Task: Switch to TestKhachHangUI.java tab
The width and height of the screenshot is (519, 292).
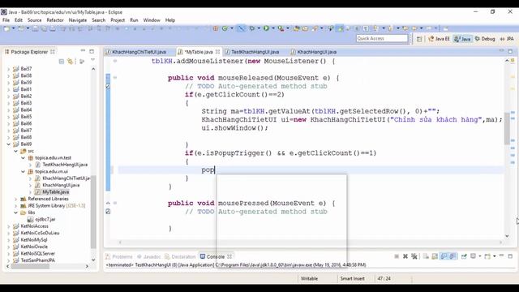Action: [x=255, y=52]
